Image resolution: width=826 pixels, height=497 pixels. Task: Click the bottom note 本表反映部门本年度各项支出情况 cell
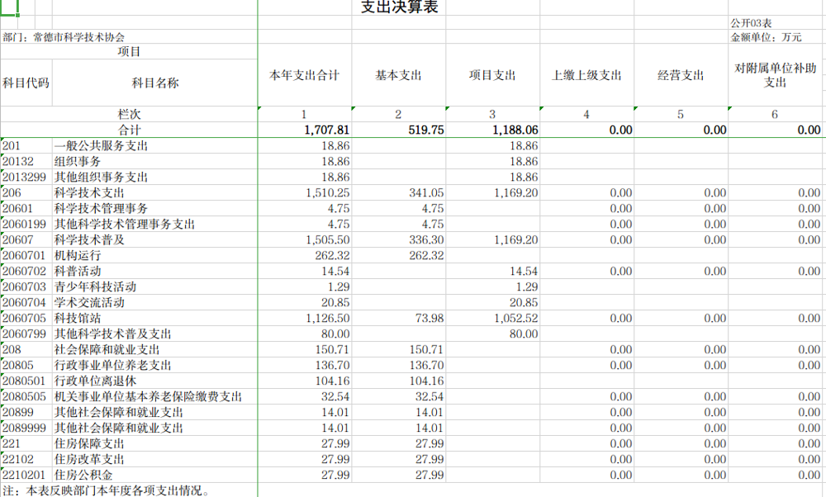(x=107, y=490)
